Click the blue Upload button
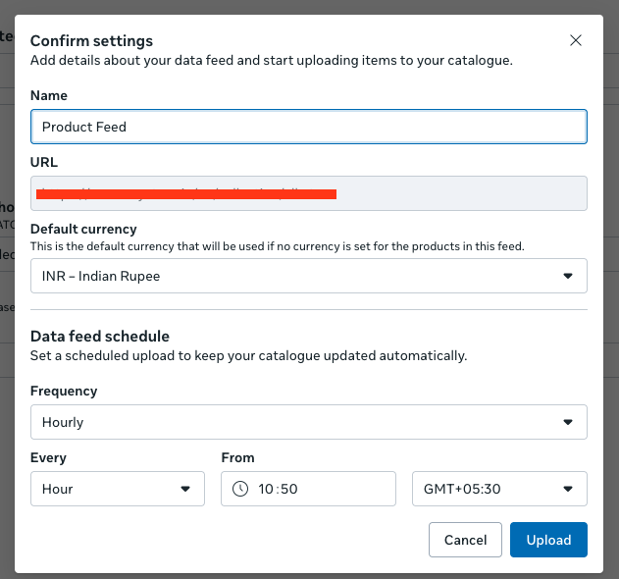Screen dimensions: 619x579 [548, 540]
